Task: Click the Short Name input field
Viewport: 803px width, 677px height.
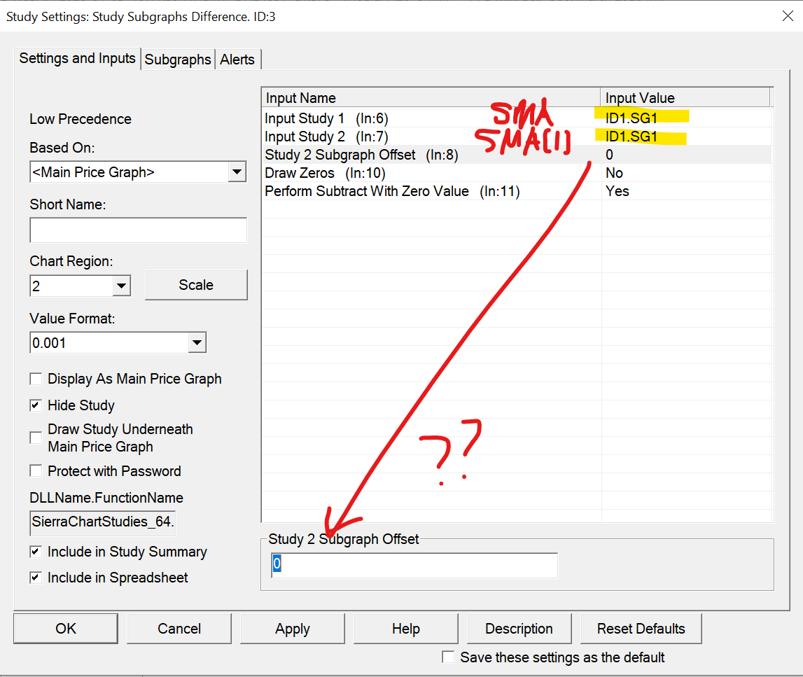Action: [139, 230]
